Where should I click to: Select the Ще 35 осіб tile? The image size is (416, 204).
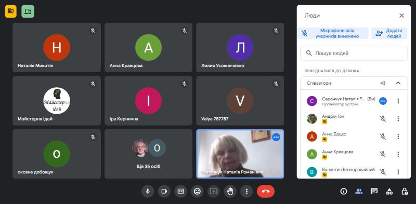point(148,154)
